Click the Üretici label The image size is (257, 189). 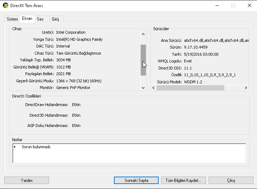(48, 32)
